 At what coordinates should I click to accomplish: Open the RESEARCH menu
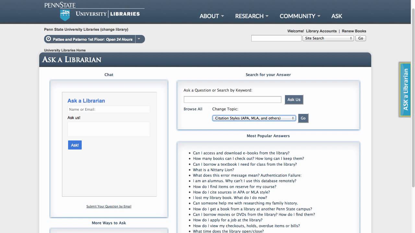pyautogui.click(x=252, y=16)
